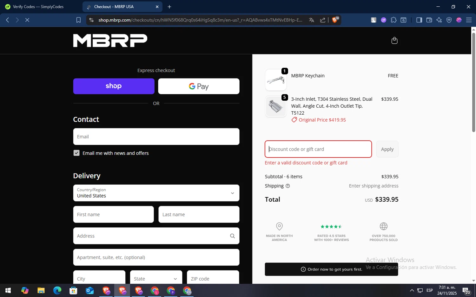Pay with the Google Pay button
This screenshot has height=297, width=476.
(x=199, y=86)
